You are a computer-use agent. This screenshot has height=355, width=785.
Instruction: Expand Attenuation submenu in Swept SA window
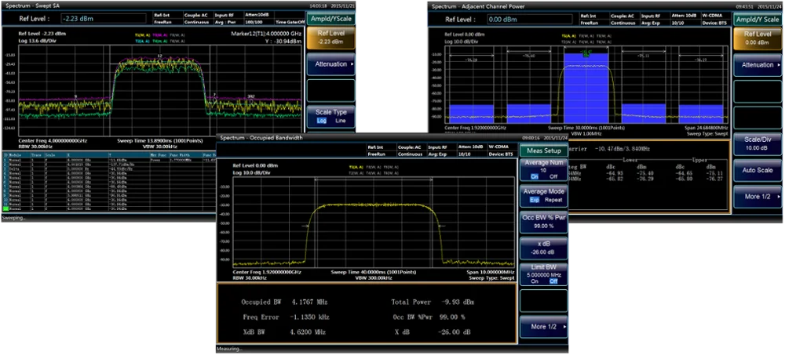pyautogui.click(x=330, y=64)
